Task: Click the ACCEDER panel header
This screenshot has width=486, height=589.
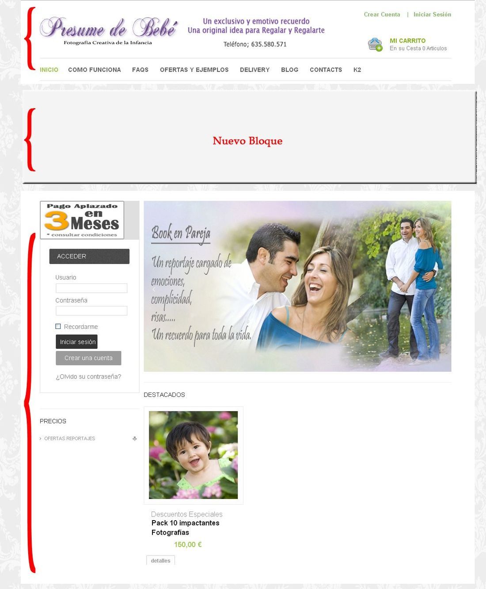Action: (89, 257)
